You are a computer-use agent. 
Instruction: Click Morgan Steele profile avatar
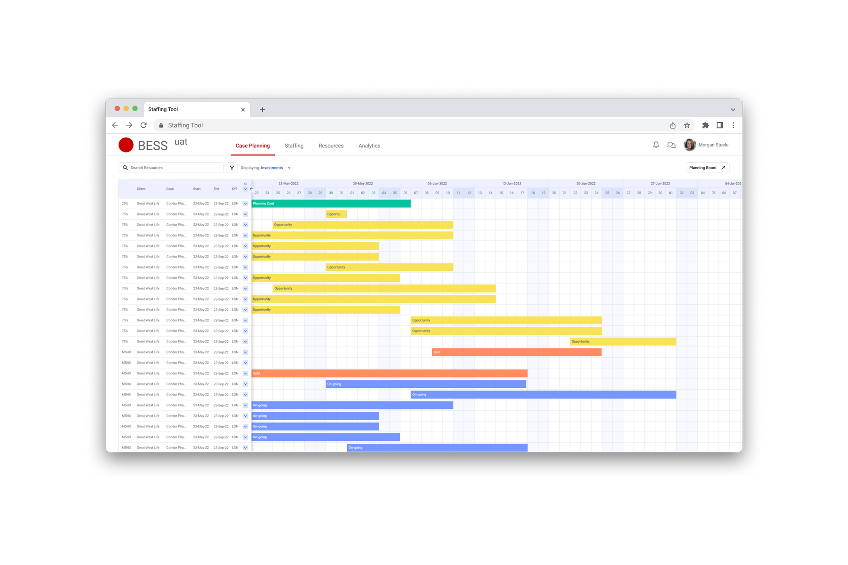click(689, 145)
